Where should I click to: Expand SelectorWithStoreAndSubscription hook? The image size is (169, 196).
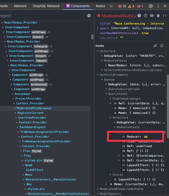pyautogui.click(x=102, y=70)
